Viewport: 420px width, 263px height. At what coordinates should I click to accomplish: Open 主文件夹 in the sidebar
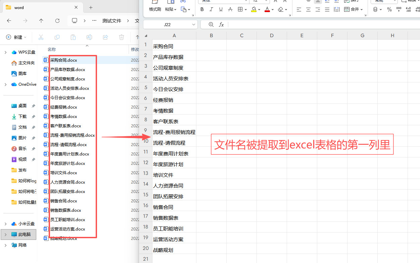click(x=23, y=63)
